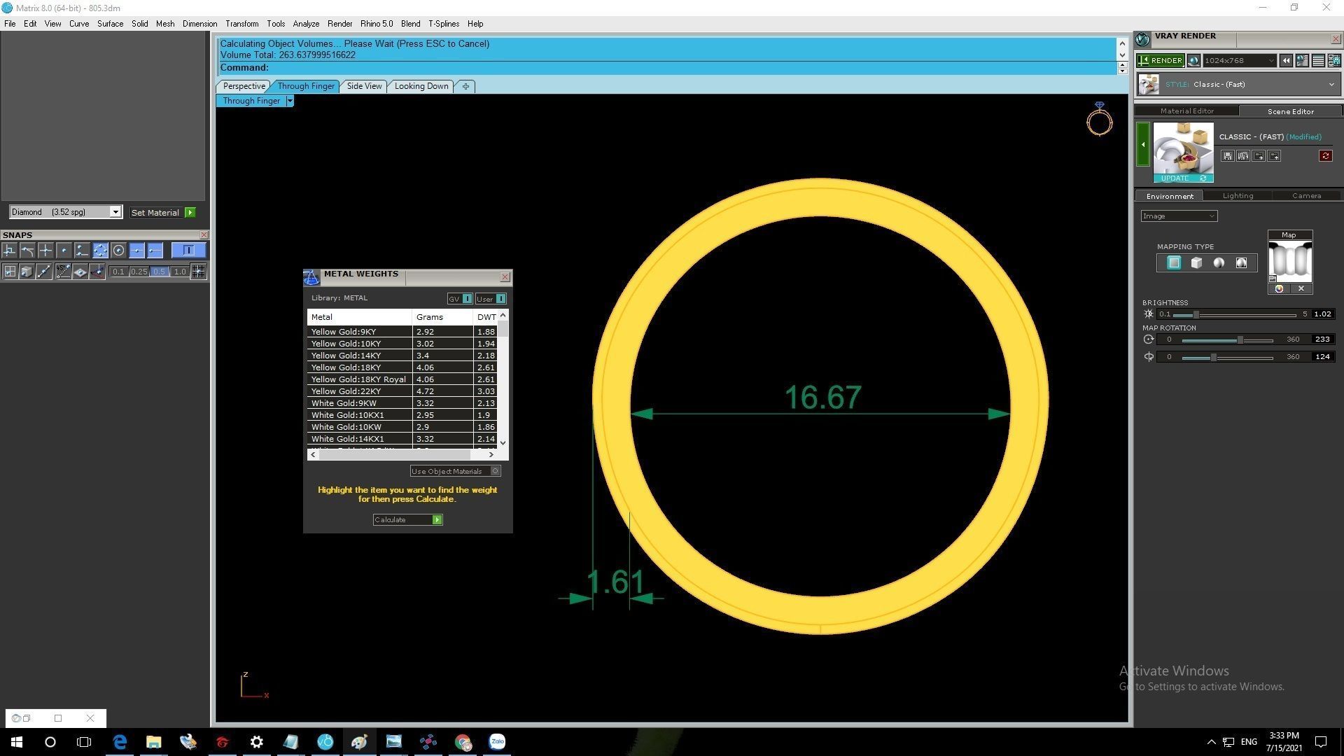Screen dimensions: 1344x756
Task: Click the rewind icon beside the resolution
Action: pos(1286,61)
